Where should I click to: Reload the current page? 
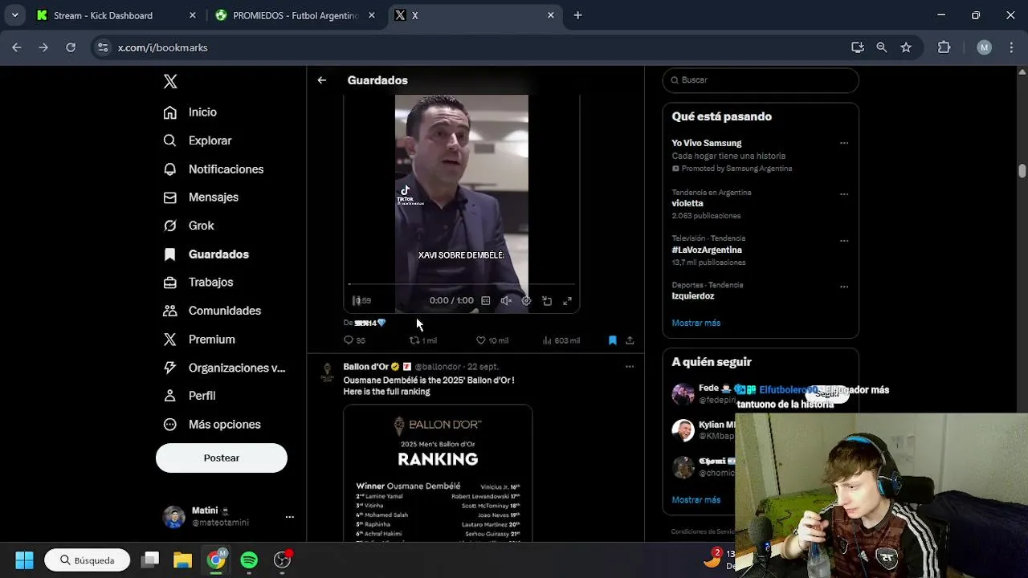[x=71, y=47]
